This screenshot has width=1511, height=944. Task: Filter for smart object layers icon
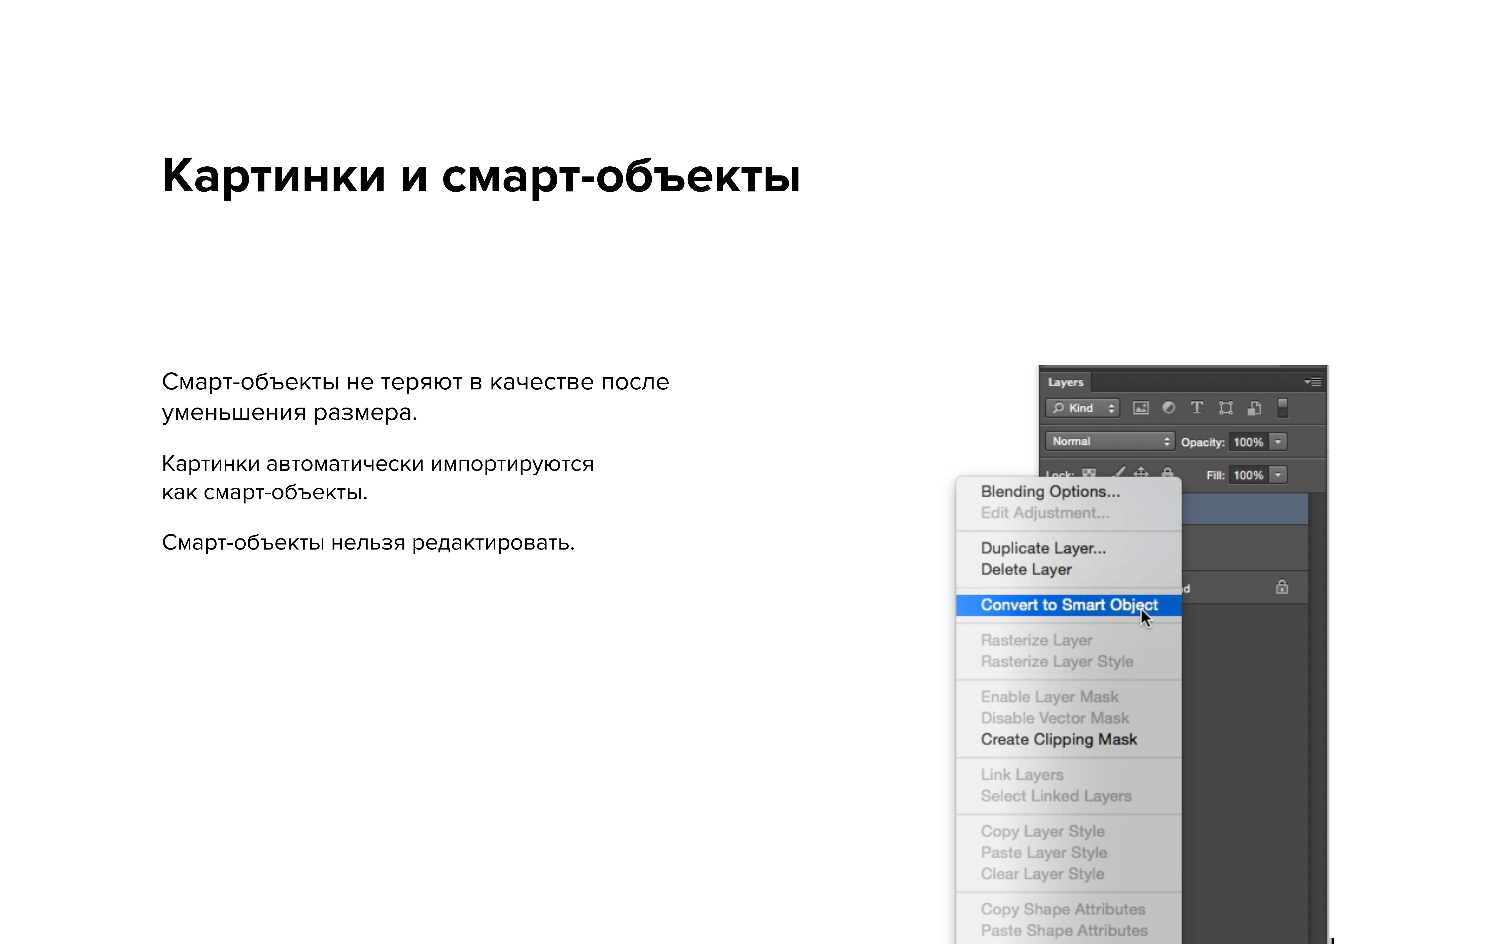point(1254,408)
